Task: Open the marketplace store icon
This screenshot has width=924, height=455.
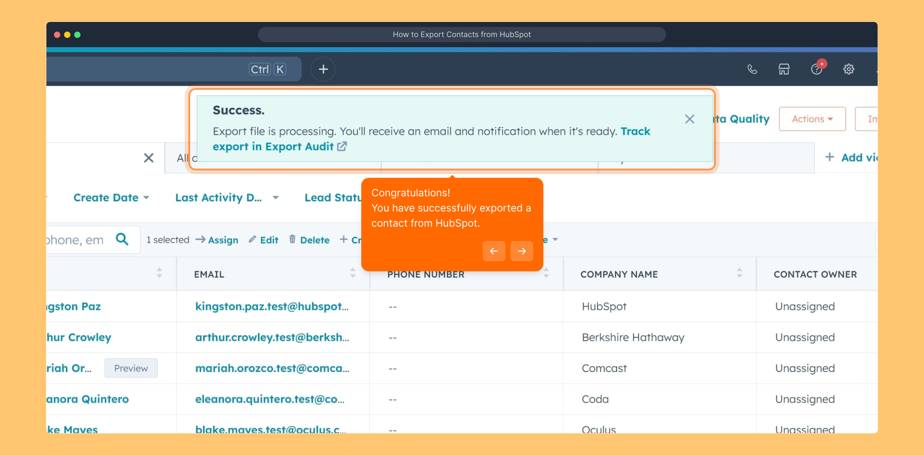Action: 784,69
